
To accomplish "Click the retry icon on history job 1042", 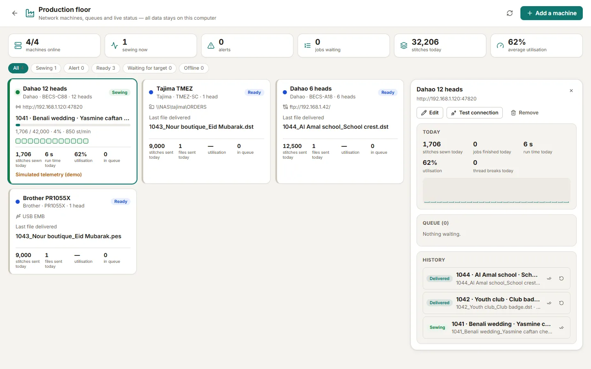I will (x=561, y=303).
